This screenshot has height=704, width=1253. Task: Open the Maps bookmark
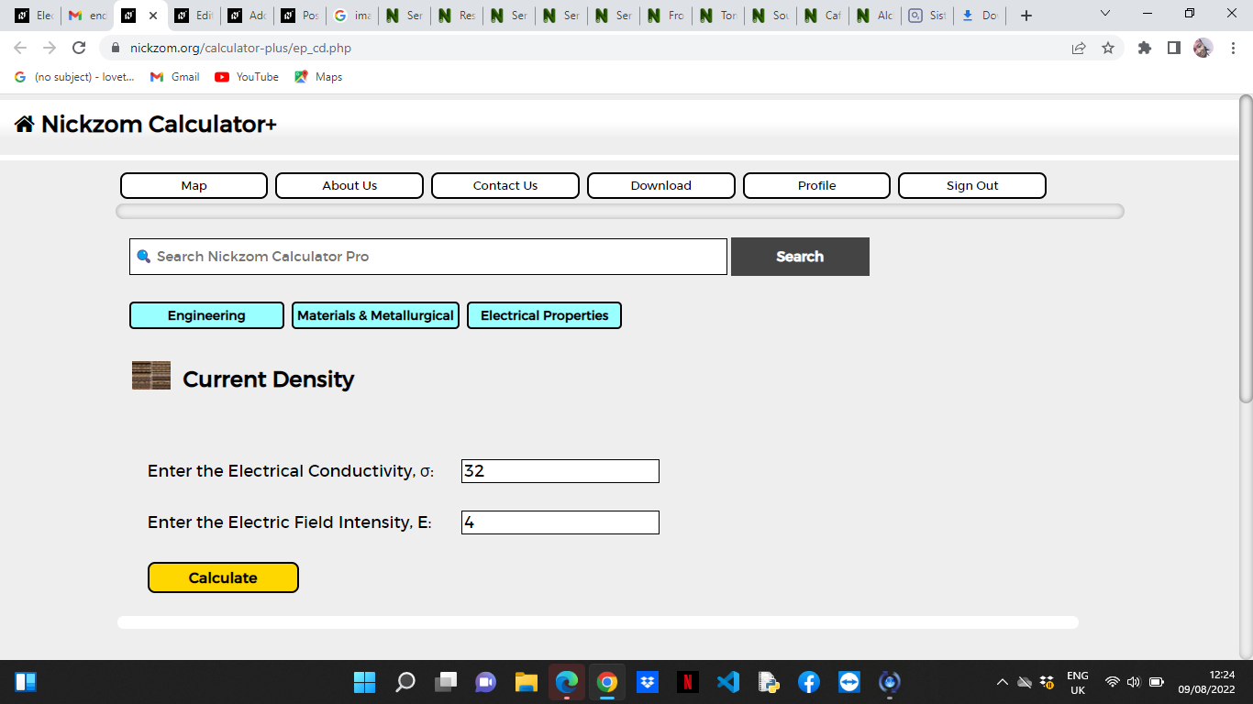pyautogui.click(x=318, y=77)
